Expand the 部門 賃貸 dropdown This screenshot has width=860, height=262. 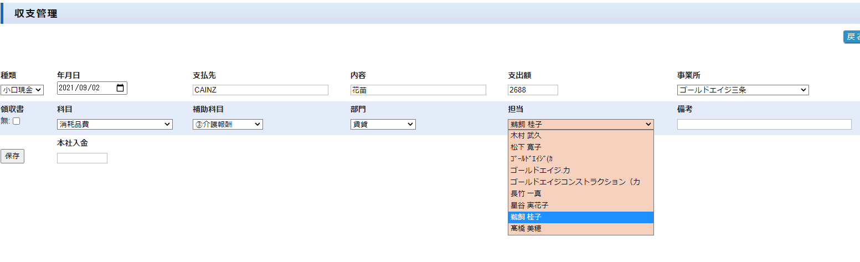point(383,125)
